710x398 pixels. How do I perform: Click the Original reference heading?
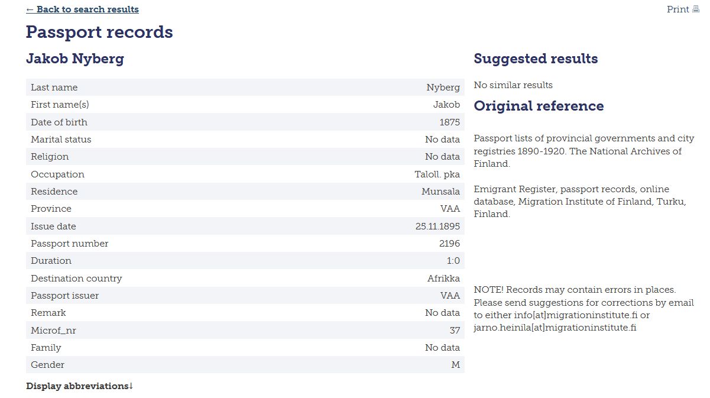539,106
